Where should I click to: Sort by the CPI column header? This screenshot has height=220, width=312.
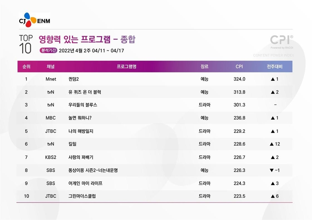pyautogui.click(x=239, y=67)
